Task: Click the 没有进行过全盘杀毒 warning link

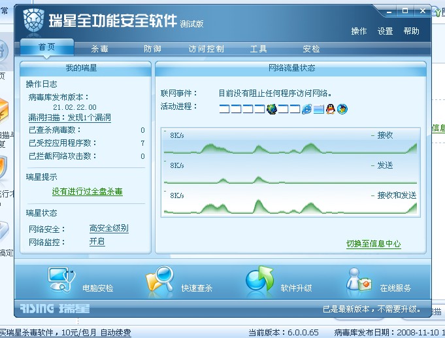Action: point(87,192)
